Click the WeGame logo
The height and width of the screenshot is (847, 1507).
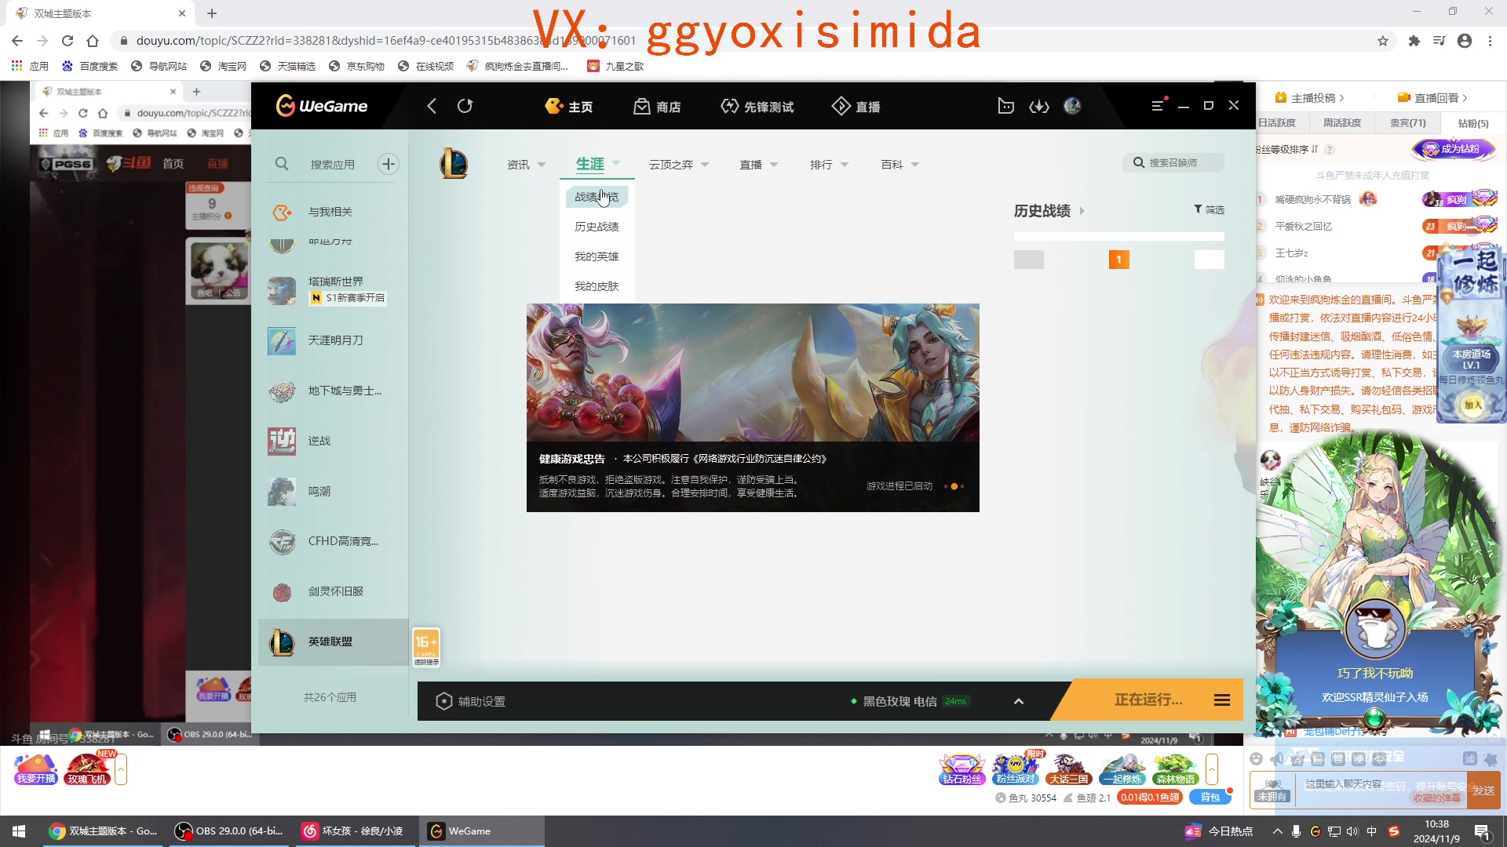pos(322,106)
